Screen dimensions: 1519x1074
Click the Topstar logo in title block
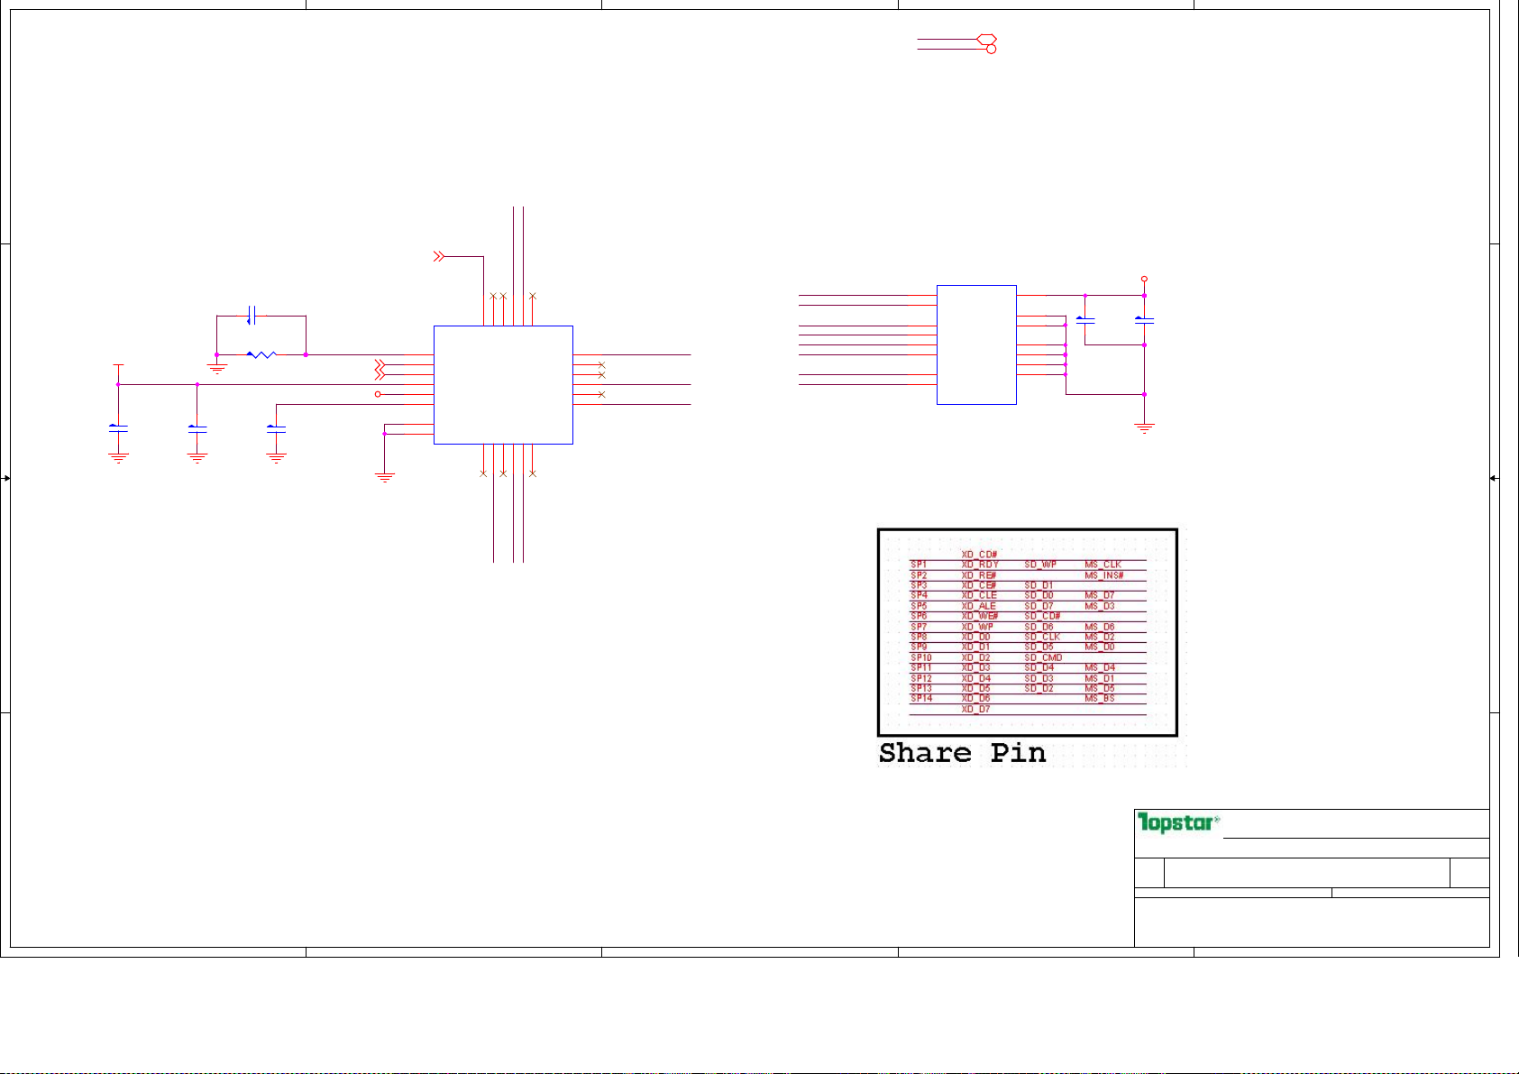pyautogui.click(x=1177, y=822)
